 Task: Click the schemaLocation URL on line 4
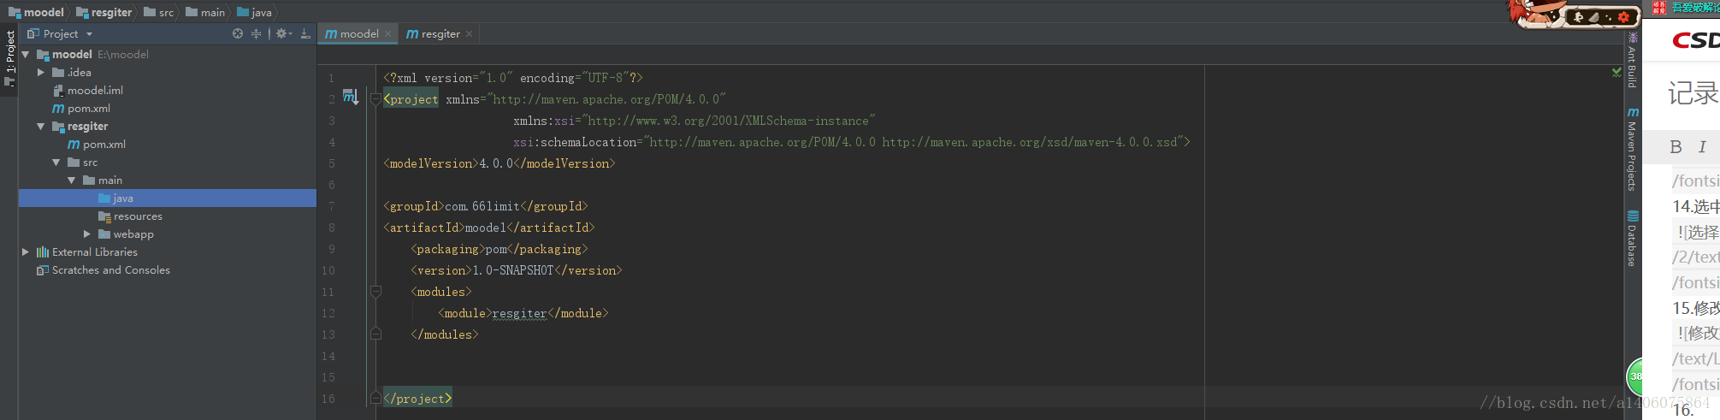point(914,142)
